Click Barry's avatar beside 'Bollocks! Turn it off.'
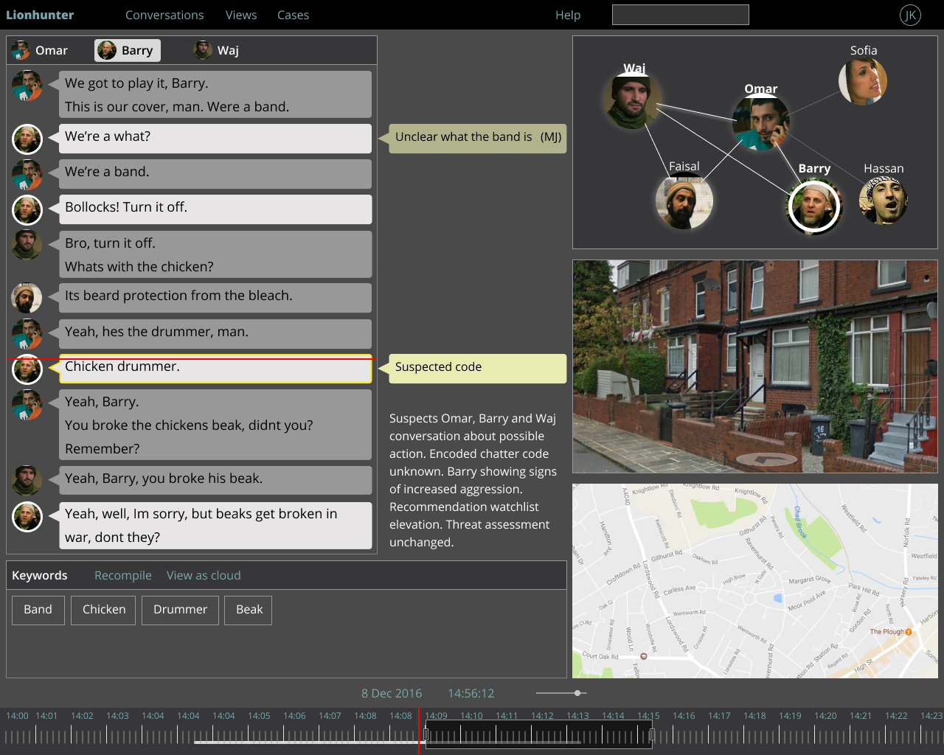This screenshot has height=755, width=944. [x=27, y=210]
